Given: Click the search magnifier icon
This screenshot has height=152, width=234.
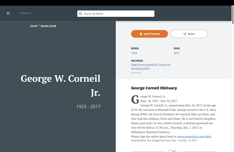Looking at the screenshot, I should point(81,14).
